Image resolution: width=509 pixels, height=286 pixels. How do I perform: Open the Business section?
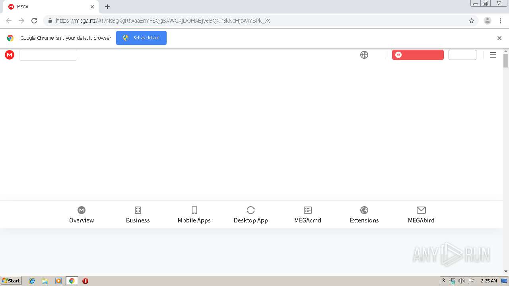click(x=138, y=215)
